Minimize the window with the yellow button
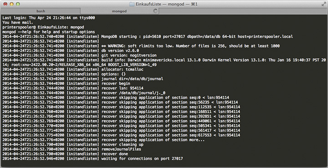The image size is (328, 168). (12, 4)
